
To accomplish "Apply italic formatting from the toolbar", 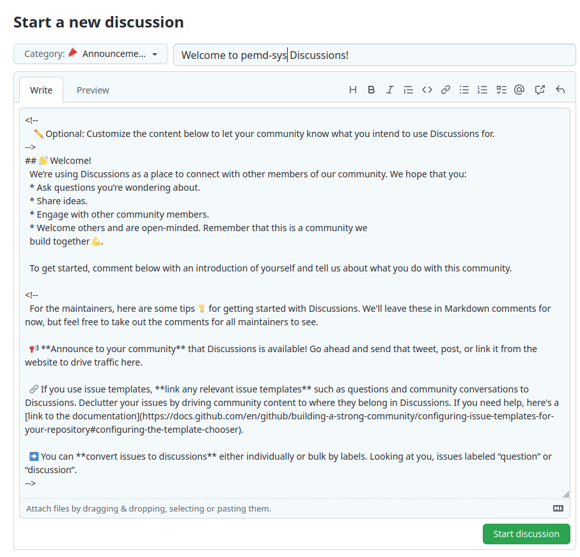I will (x=389, y=90).
